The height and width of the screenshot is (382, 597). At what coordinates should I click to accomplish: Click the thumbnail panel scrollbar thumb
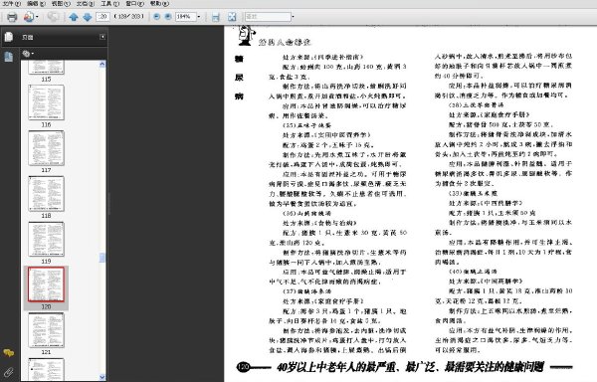pyautogui.click(x=102, y=258)
